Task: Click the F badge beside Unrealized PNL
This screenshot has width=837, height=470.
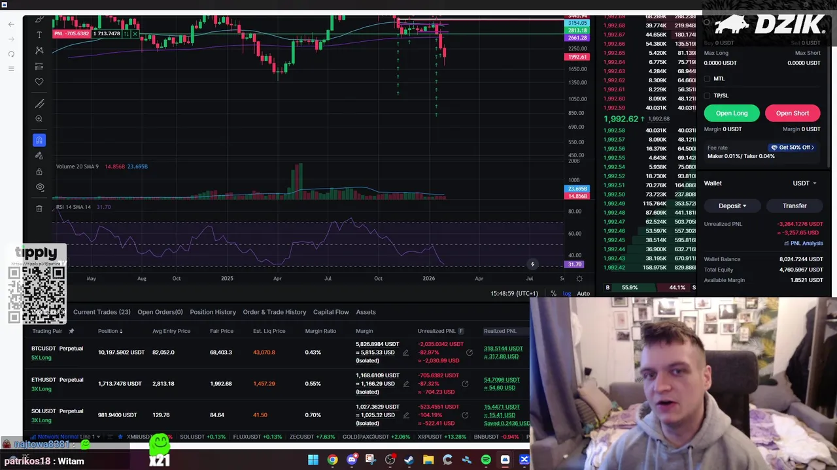Action: (460, 331)
